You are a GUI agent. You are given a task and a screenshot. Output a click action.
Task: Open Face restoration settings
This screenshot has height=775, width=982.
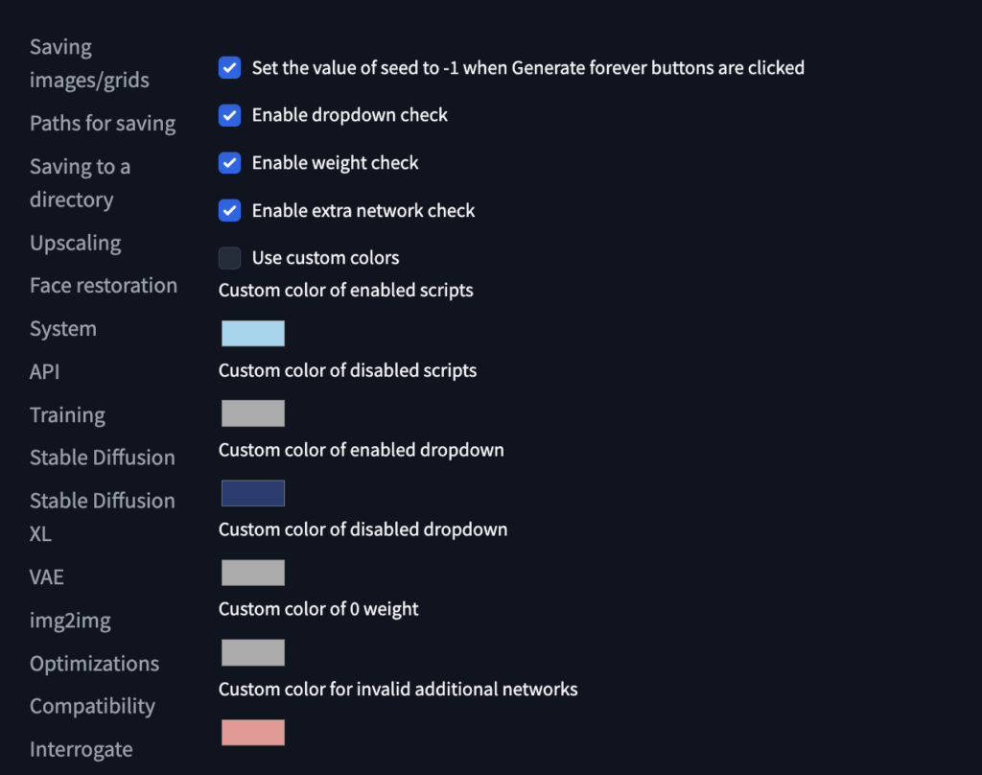pos(103,285)
